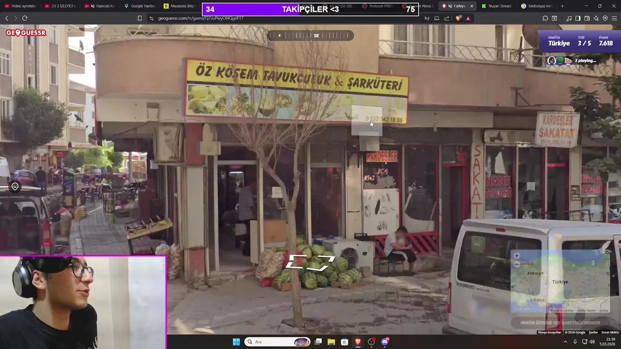Viewport: 621px width, 349px height.
Task: Go forward in browser history
Action: pyautogui.click(x=15, y=18)
